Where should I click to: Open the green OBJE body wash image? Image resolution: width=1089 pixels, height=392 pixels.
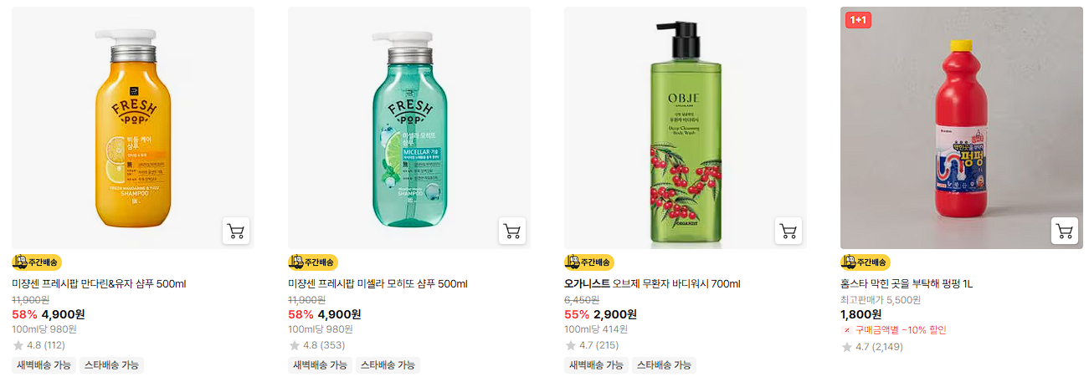click(686, 128)
